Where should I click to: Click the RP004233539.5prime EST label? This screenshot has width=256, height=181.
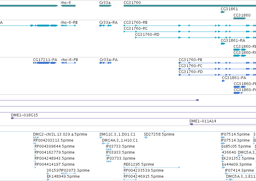(143, 170)
